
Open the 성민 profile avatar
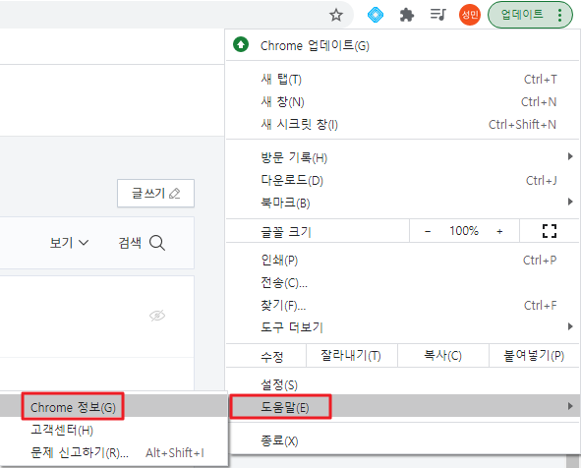click(x=470, y=15)
